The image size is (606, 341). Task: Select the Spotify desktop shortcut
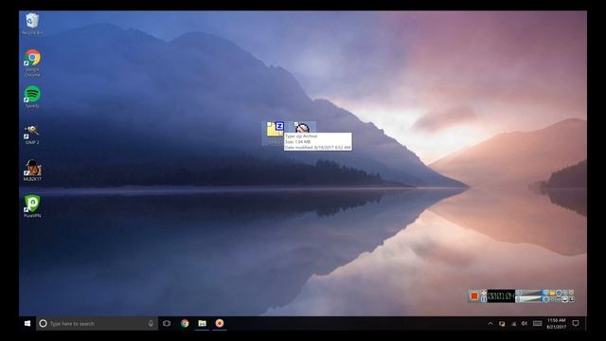tap(32, 97)
